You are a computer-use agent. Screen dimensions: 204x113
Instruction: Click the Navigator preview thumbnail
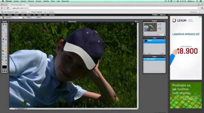tap(150, 27)
